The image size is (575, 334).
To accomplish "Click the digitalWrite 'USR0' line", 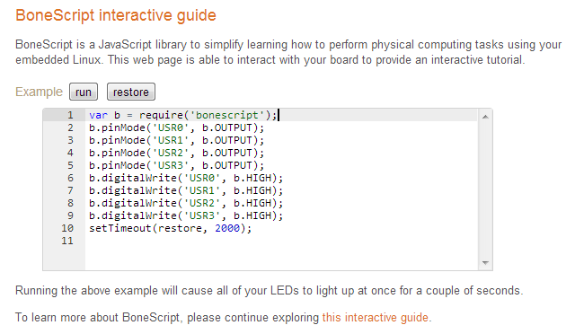I will pos(186,178).
